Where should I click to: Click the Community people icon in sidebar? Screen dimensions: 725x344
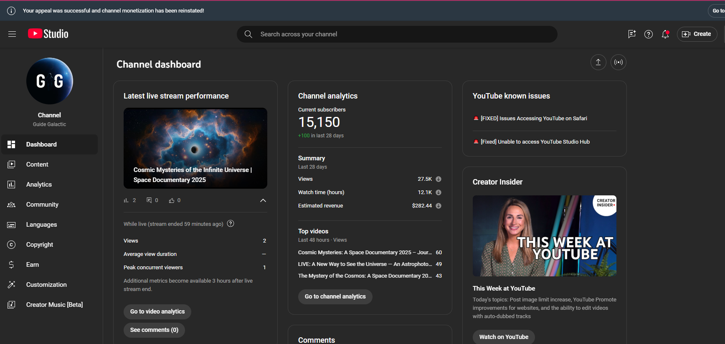pyautogui.click(x=11, y=205)
